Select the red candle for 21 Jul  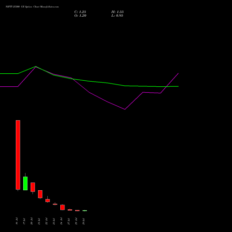tap(40, 194)
